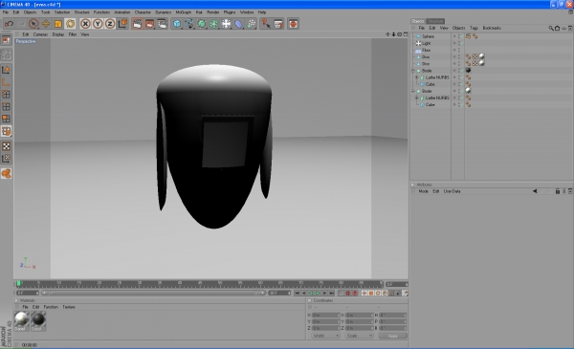Open the Bookmarks menu in the Object Manager
Image resolution: width=574 pixels, height=349 pixels.
click(492, 28)
